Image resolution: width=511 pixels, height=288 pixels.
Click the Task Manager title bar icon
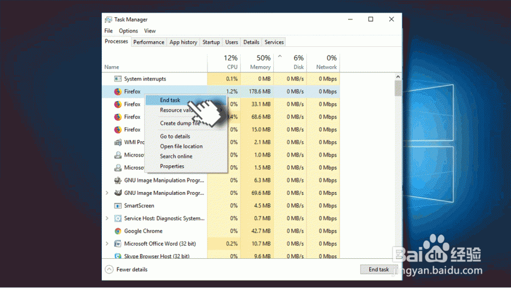(x=108, y=19)
